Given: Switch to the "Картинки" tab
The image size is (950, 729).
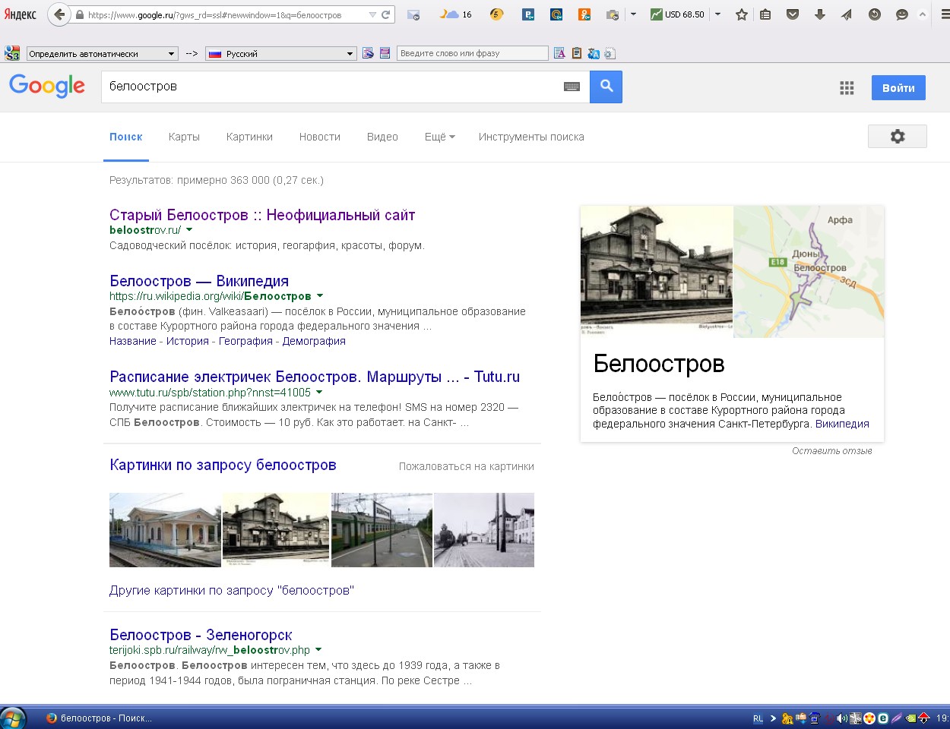Looking at the screenshot, I should click(x=249, y=137).
